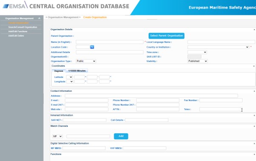256x161 pixels.
Task: Collapse the Coordinates panel
Action: [x=254, y=66]
